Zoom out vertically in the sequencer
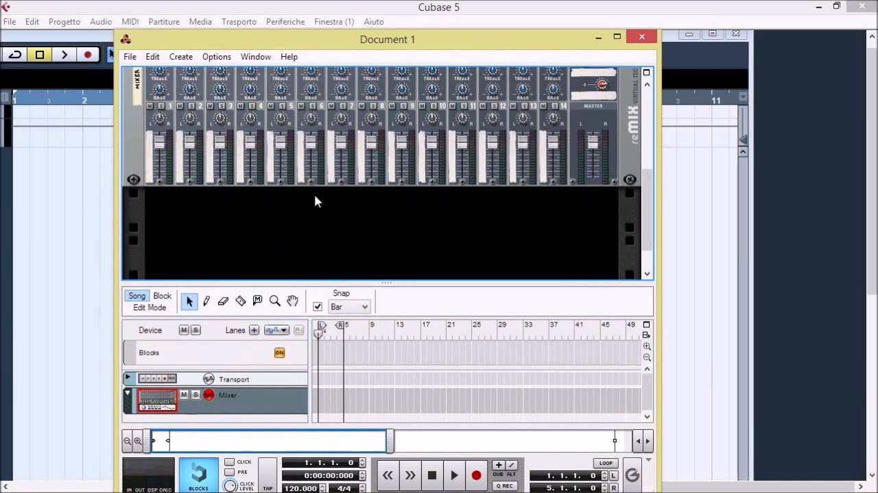Viewport: 878px width, 493px height. (x=647, y=357)
